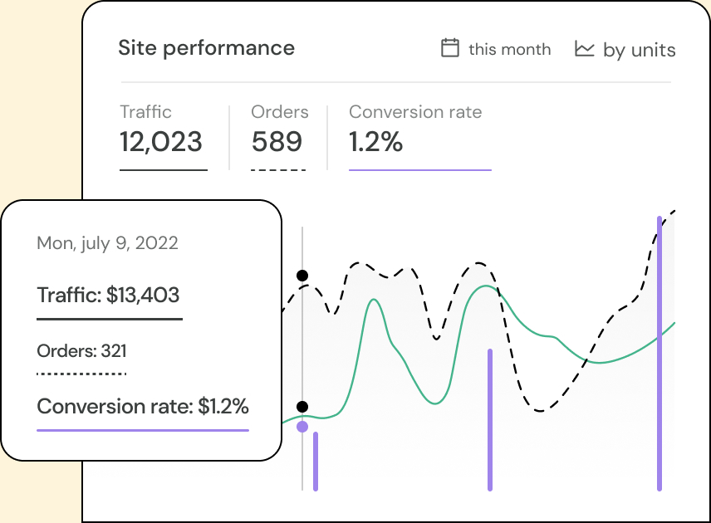
Task: Click the "Mon, july 9, 2022" tooltip date
Action: coord(107,243)
